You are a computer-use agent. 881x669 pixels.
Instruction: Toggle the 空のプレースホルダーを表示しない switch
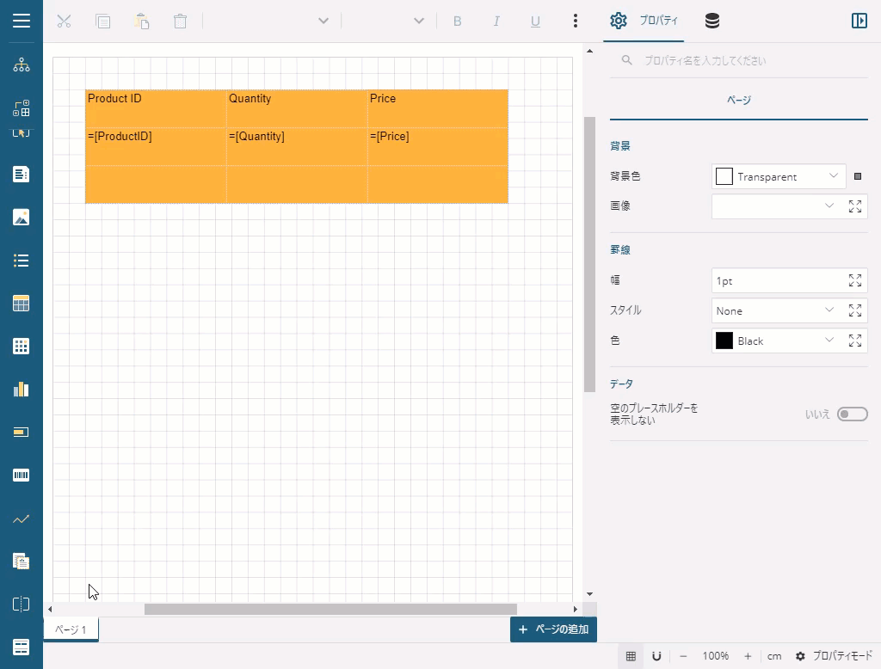[852, 414]
